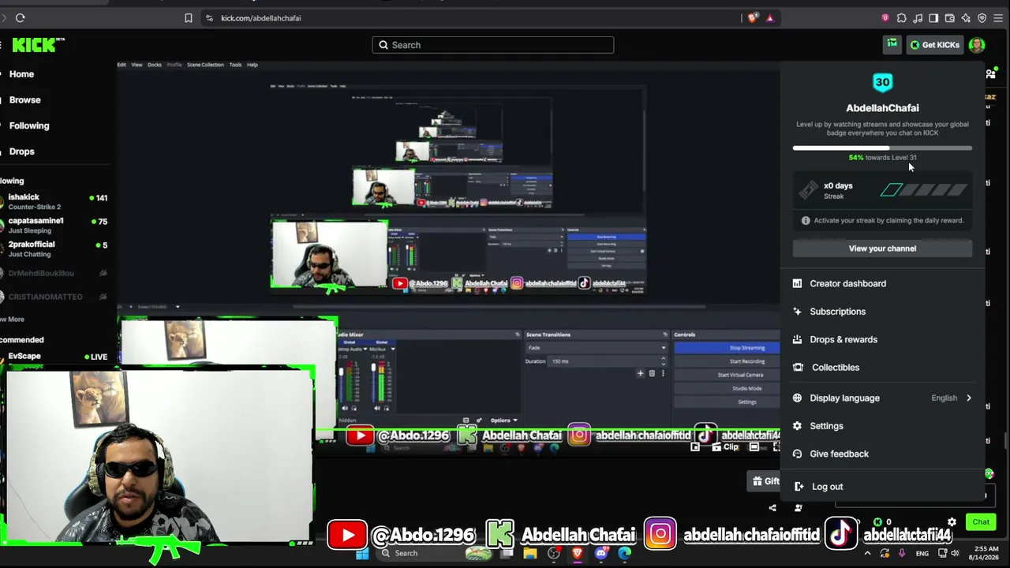The width and height of the screenshot is (1010, 568).
Task: Click View your channel button
Action: pyautogui.click(x=882, y=248)
